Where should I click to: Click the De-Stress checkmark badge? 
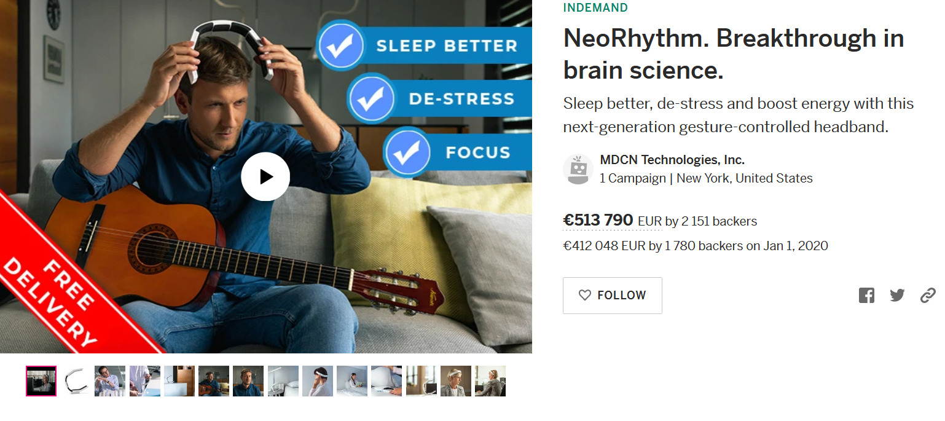[x=371, y=99]
